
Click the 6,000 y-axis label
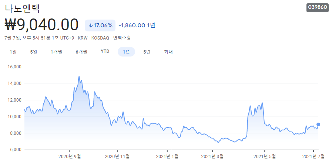16,150
